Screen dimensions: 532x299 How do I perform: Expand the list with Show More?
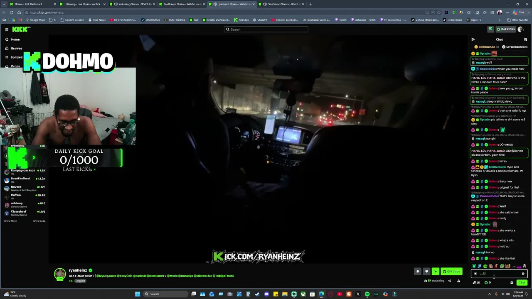tap(10, 221)
